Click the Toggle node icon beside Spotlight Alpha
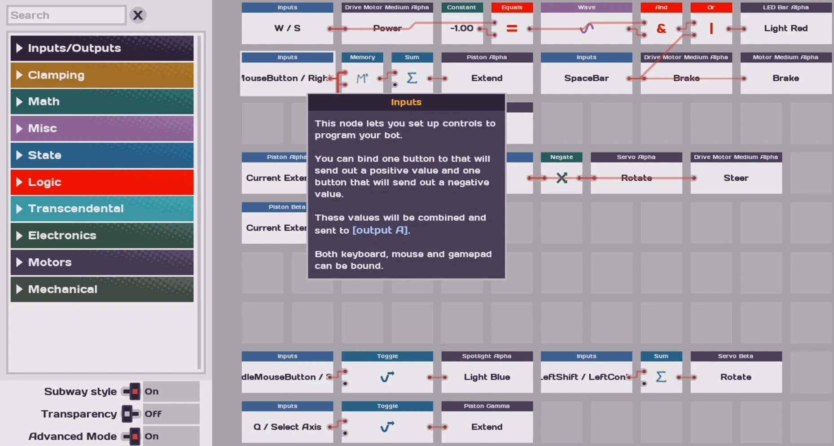The width and height of the screenshot is (834, 446). point(387,377)
